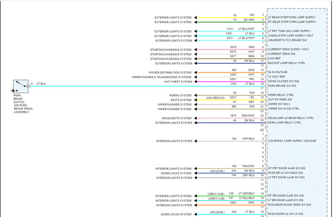
Task: Select PASS DR LK SW UNLK SIG
Action: click(x=285, y=173)
